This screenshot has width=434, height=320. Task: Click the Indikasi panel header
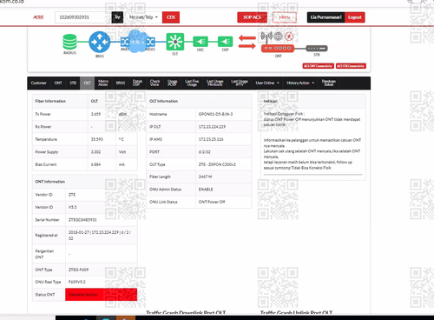[313, 101]
